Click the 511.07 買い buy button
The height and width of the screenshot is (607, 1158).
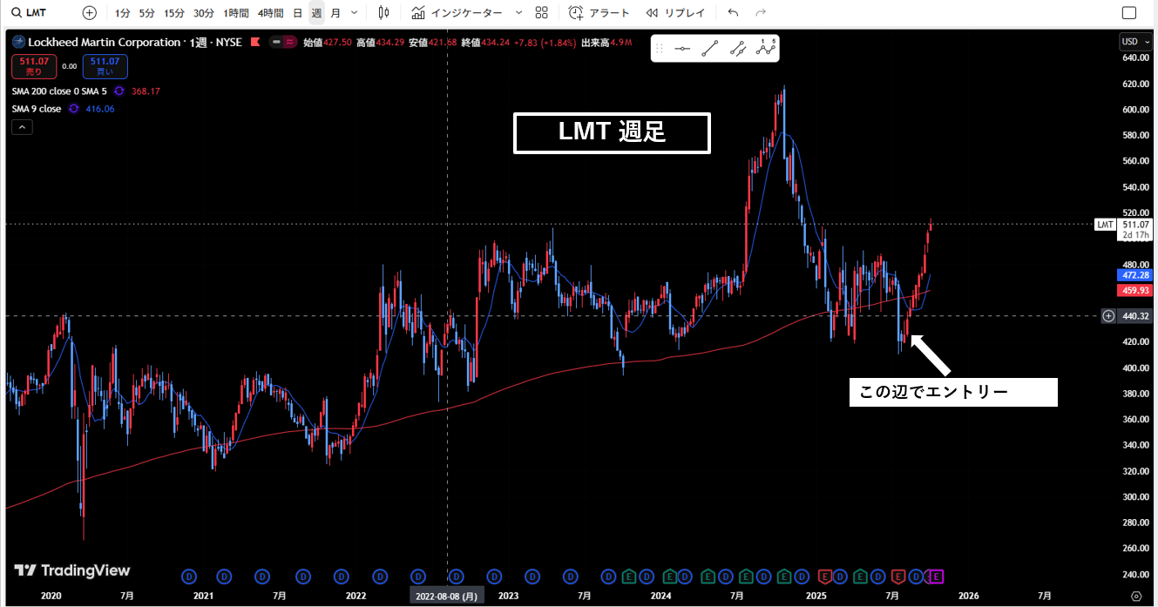(x=105, y=67)
